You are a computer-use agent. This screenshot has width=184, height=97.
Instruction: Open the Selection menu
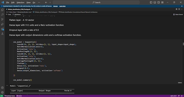click(x=20, y=2)
